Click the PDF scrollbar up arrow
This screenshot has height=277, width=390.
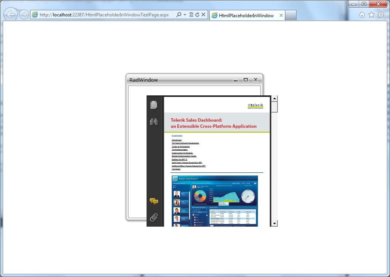[x=274, y=98]
